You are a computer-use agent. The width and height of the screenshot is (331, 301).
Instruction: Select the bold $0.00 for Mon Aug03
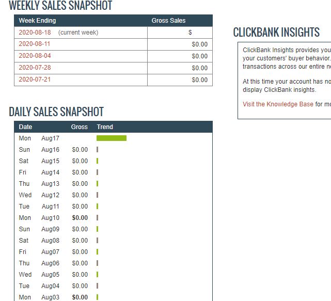coord(80,297)
